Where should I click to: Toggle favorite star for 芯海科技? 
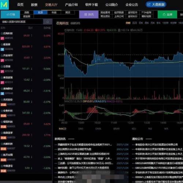pos(2,33)
